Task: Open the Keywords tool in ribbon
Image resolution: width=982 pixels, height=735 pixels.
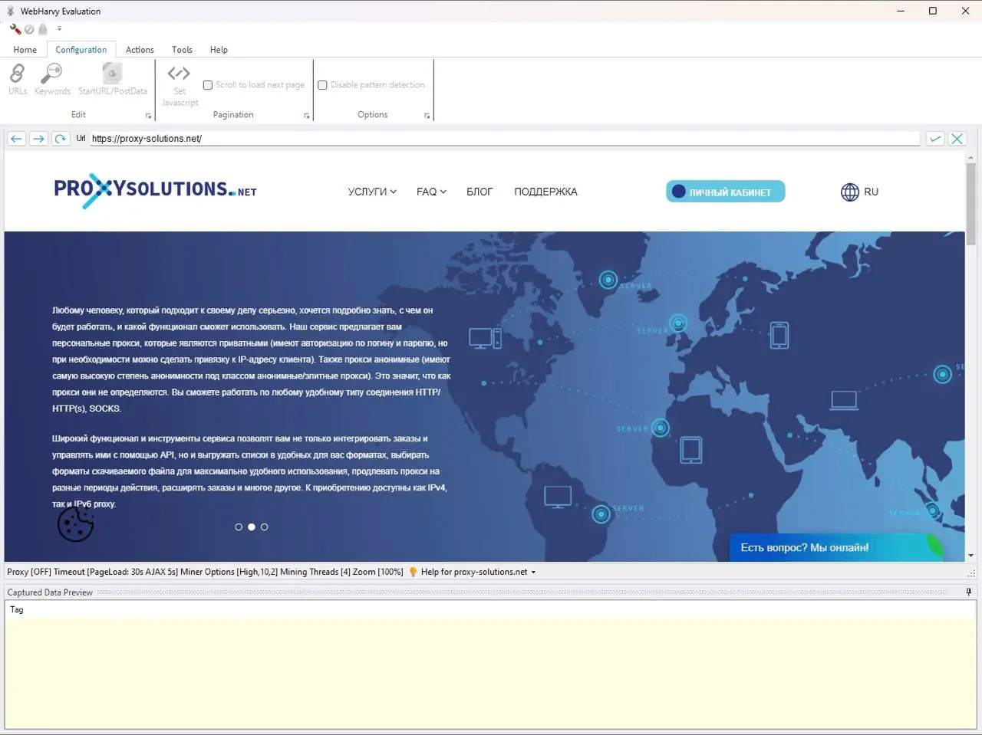Action: (x=51, y=74)
